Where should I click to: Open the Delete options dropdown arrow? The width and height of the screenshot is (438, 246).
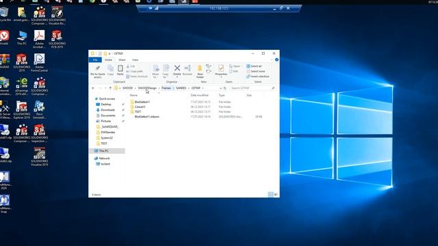177,77
